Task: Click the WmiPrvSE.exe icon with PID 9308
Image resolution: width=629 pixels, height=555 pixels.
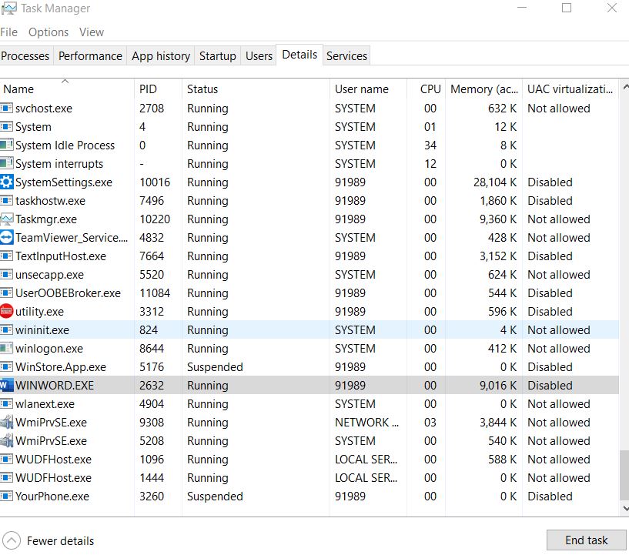Action: (6, 423)
